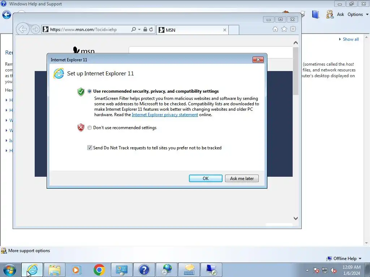This screenshot has width=370, height=277.
Task: Click the OK button in setup dialog
Action: (206, 178)
